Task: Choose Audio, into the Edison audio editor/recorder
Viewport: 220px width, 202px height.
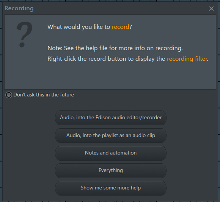Action: 111,118
